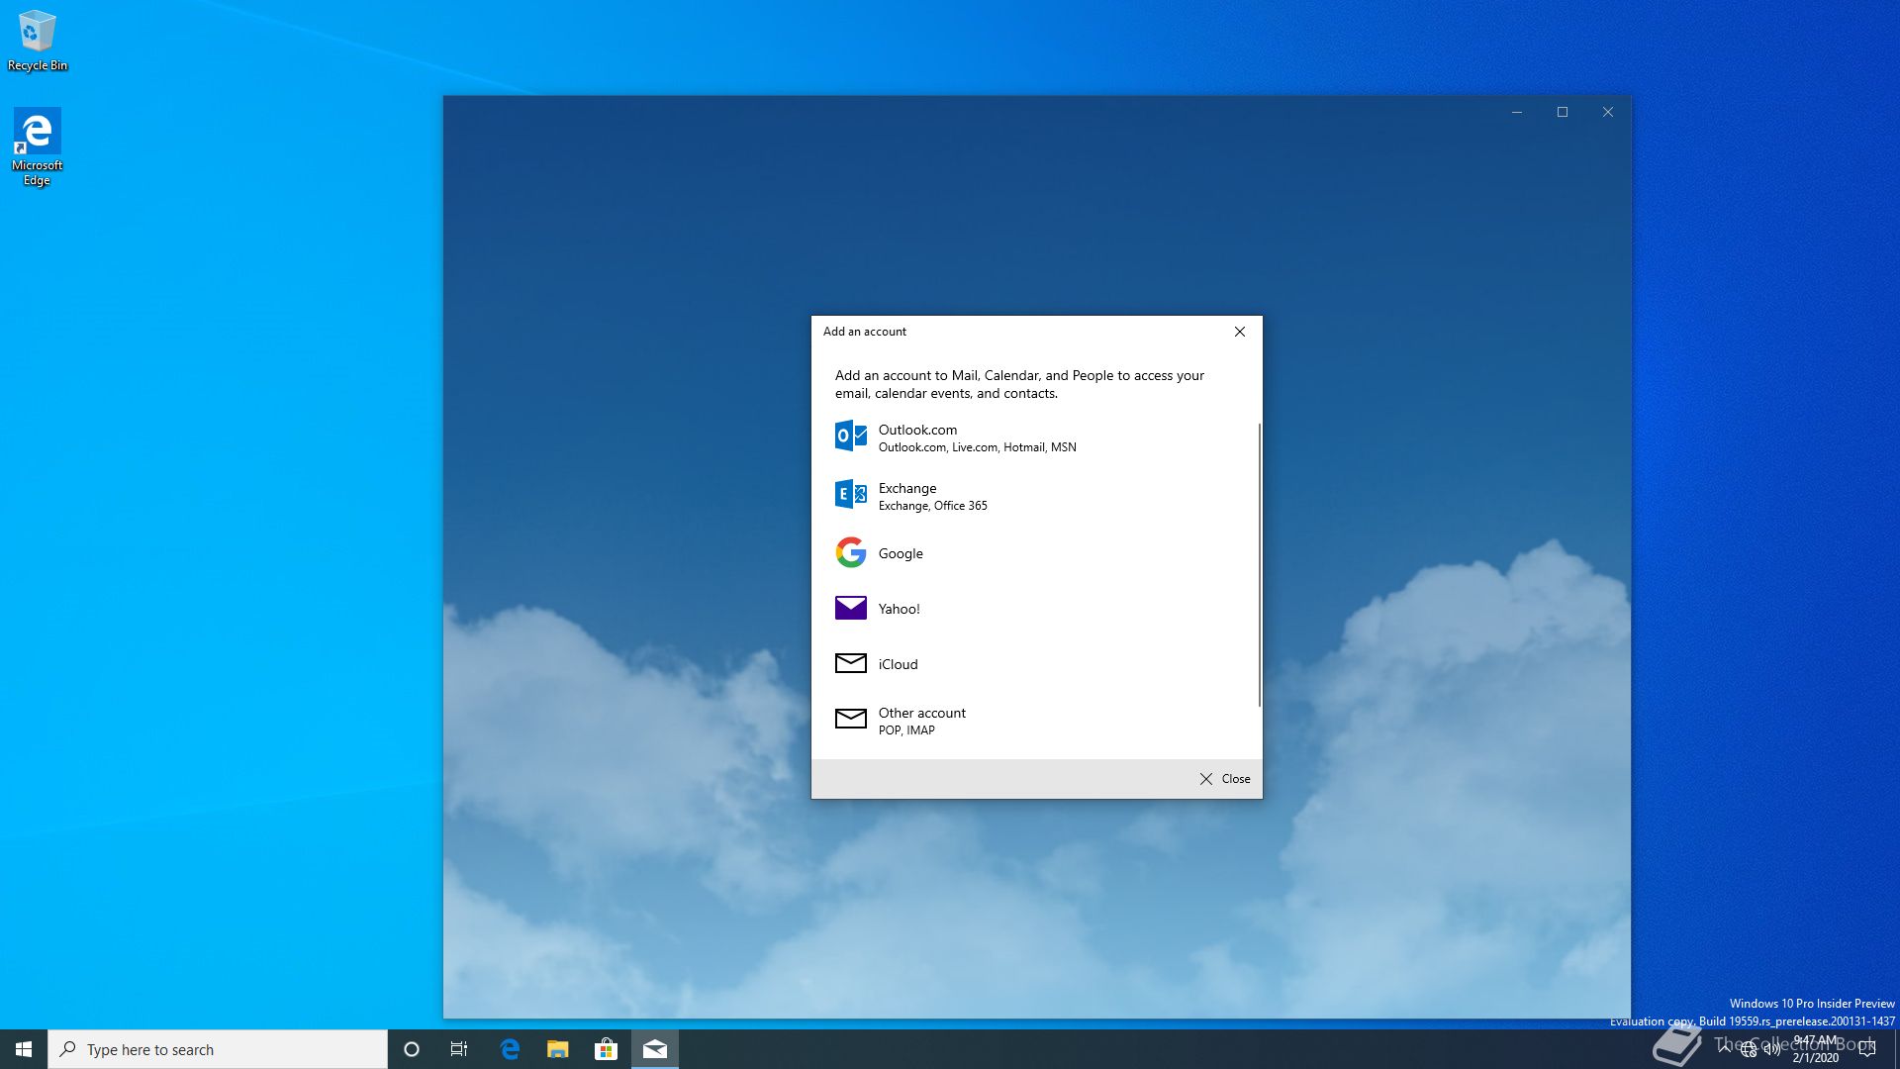The height and width of the screenshot is (1069, 1900).
Task: Open the Windows Start menu
Action: pos(24,1049)
